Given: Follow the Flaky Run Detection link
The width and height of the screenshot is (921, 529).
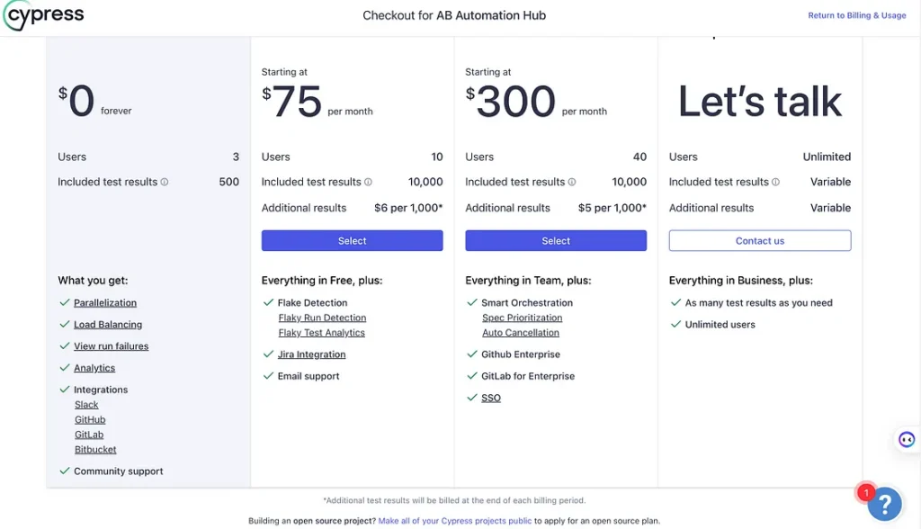Looking at the screenshot, I should coord(322,318).
